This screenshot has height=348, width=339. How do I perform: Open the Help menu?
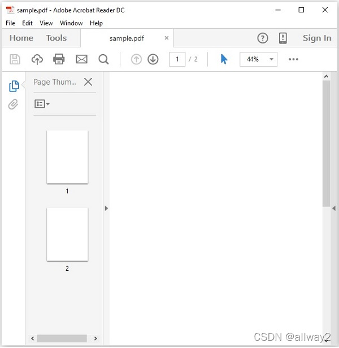[96, 23]
